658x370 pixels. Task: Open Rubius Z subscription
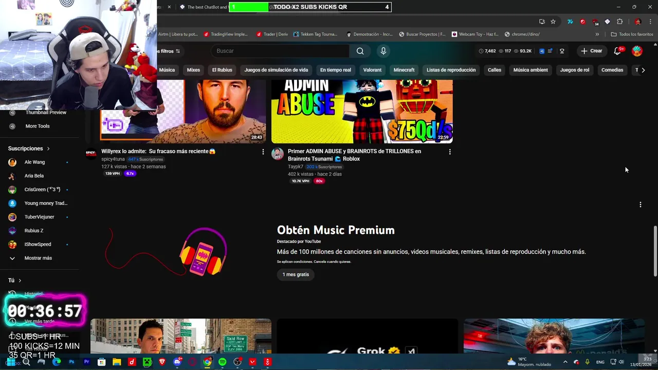click(x=34, y=231)
